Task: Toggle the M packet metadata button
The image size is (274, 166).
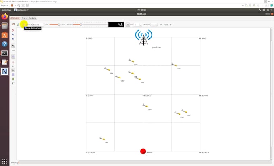Action: pyautogui.click(x=13, y=70)
